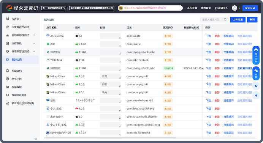This screenshot has width=263, height=143.
Task: Open the 清明节假期暂停服务公告 announcement banner
Action: [92, 8]
